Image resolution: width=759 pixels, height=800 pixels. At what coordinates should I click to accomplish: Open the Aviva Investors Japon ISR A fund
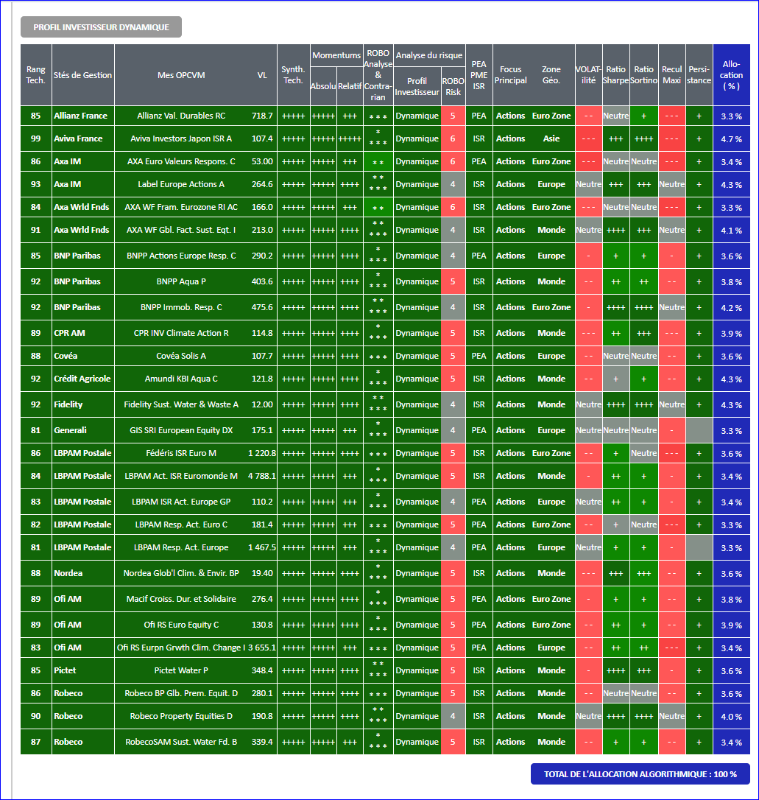[x=181, y=138]
